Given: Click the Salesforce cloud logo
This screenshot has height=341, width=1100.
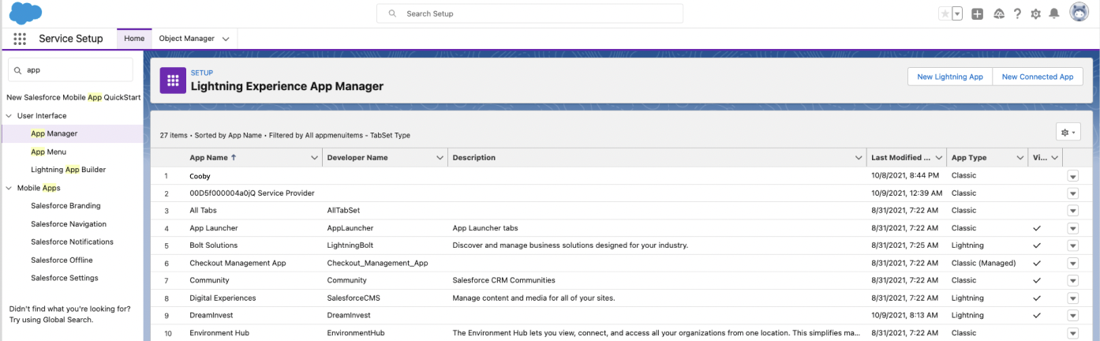Looking at the screenshot, I should (x=26, y=13).
